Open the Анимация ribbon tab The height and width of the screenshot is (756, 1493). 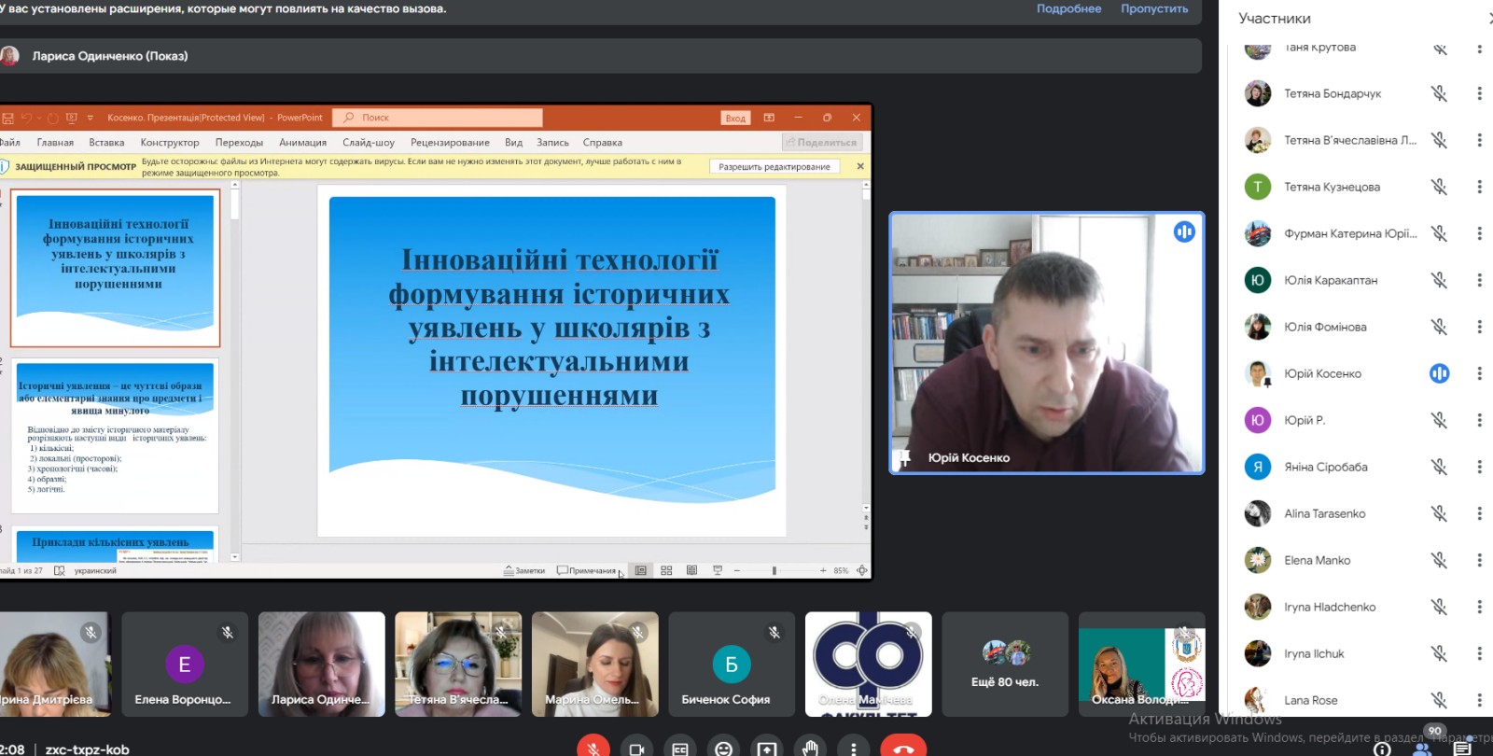tap(302, 143)
